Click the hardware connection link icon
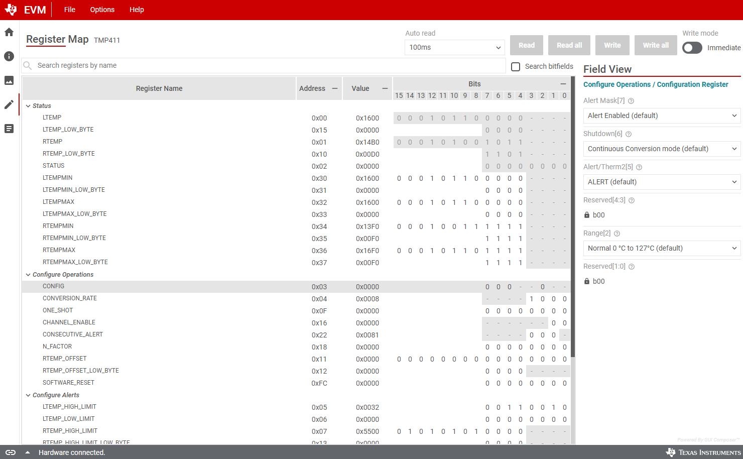This screenshot has height=459, width=743. click(x=11, y=452)
